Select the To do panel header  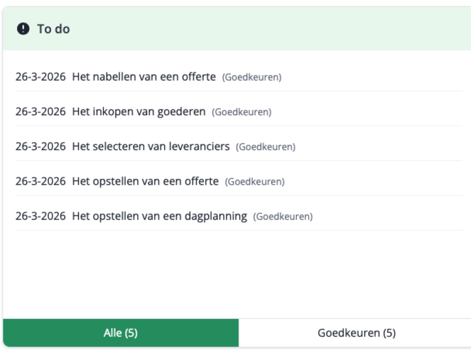tap(235, 28)
